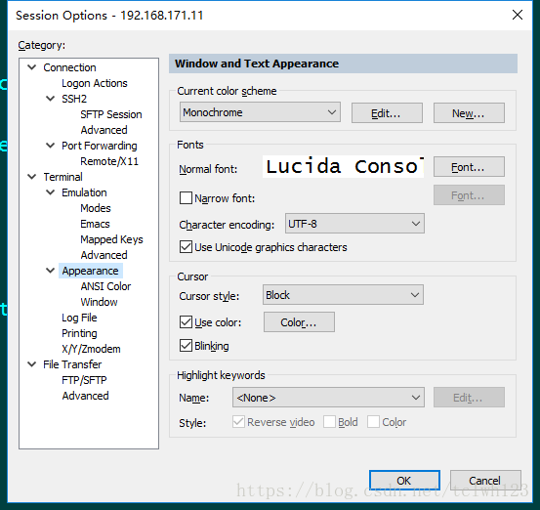Collapse the Port Forwarding node chevron
Image resolution: width=540 pixels, height=510 pixels.
click(50, 146)
